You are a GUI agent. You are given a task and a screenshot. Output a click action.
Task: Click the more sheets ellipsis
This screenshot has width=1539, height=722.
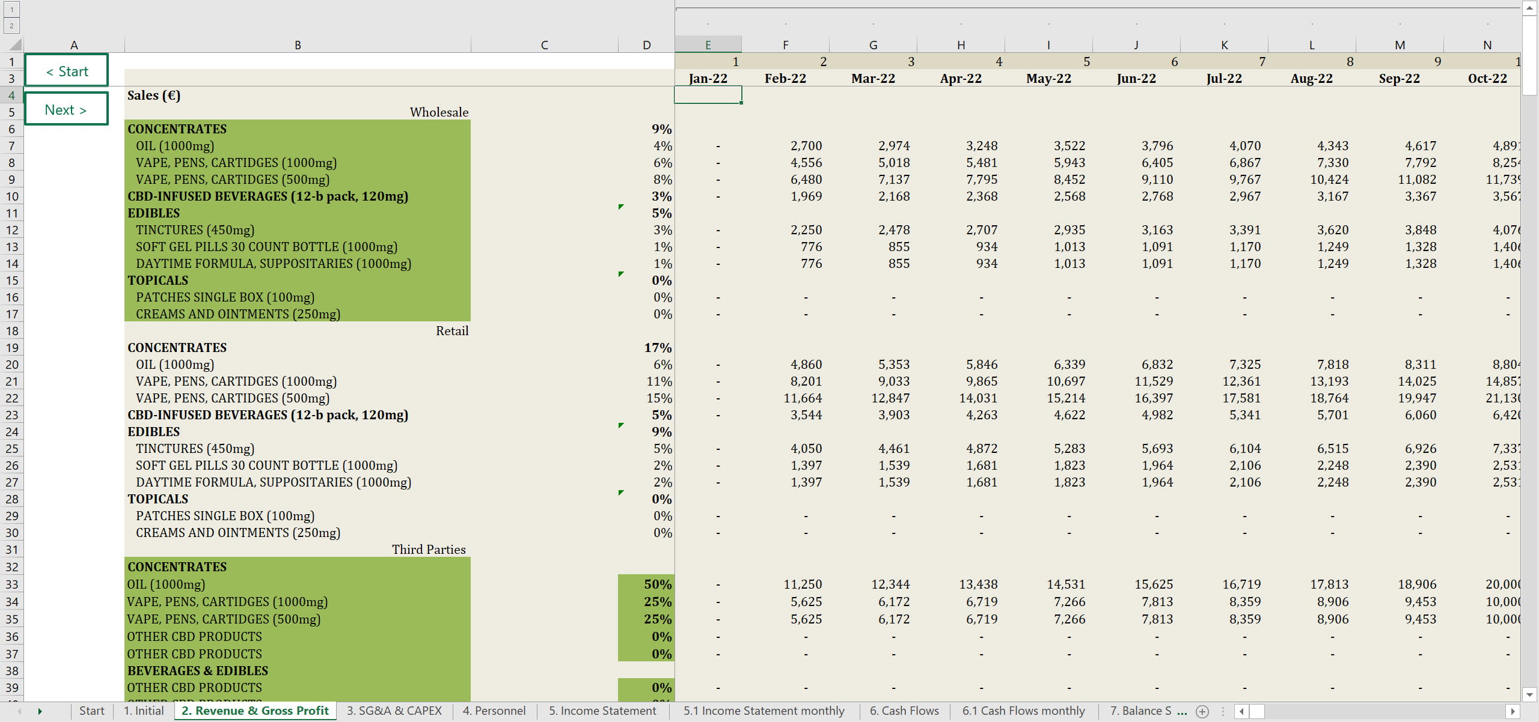[1182, 711]
